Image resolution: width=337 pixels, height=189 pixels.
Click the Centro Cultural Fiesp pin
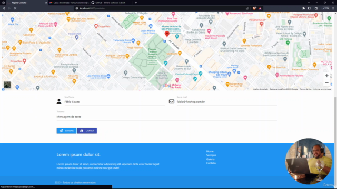click(200, 73)
